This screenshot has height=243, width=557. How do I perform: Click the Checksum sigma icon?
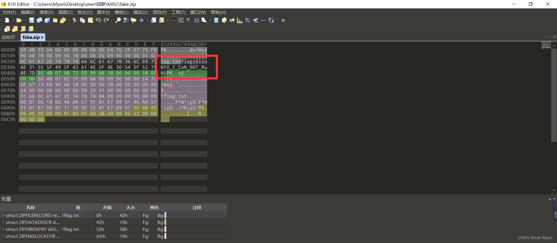click(256, 20)
